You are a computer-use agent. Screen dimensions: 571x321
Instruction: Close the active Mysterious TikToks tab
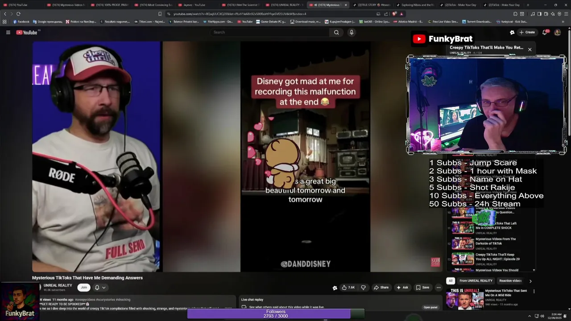(345, 5)
